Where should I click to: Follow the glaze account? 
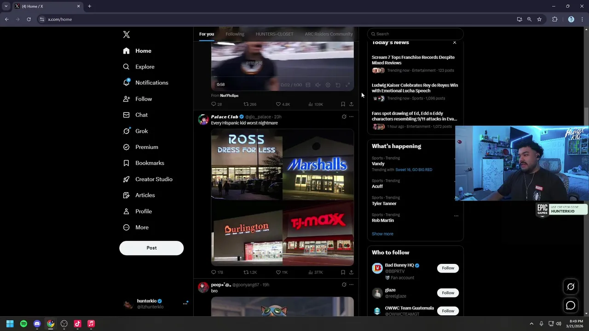pos(448,293)
